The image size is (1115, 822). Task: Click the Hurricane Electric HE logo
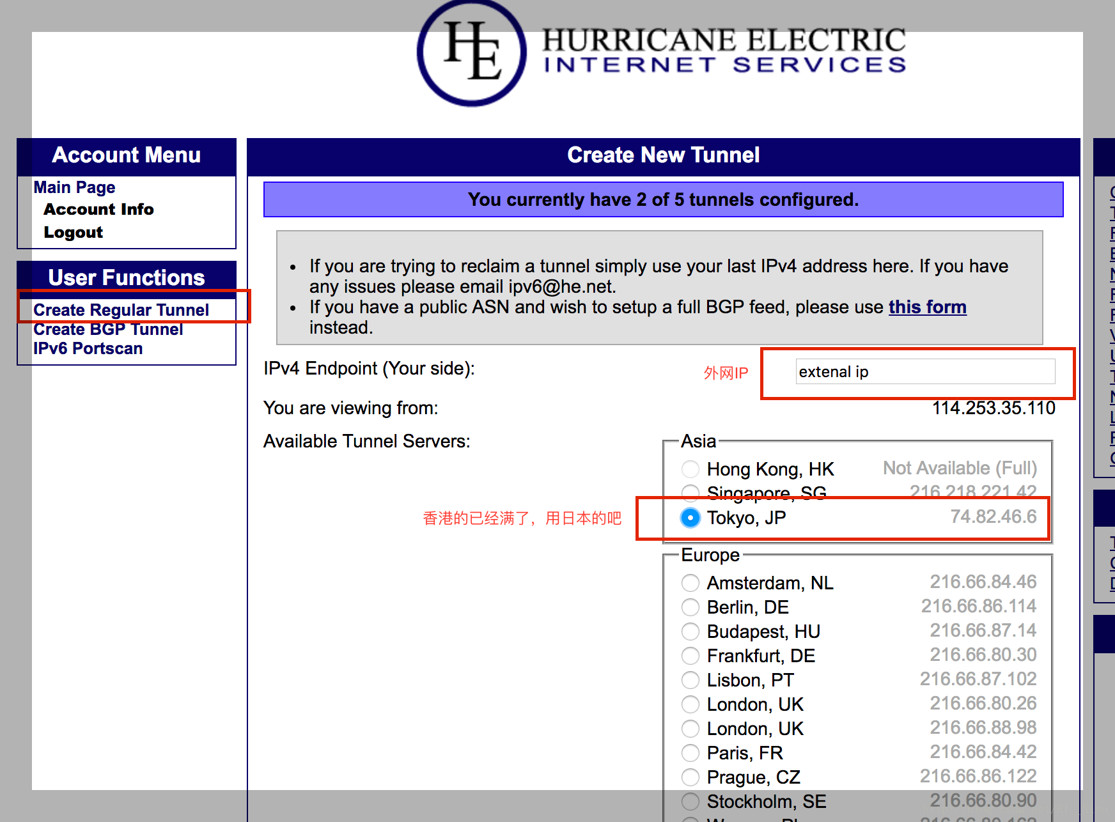472,52
